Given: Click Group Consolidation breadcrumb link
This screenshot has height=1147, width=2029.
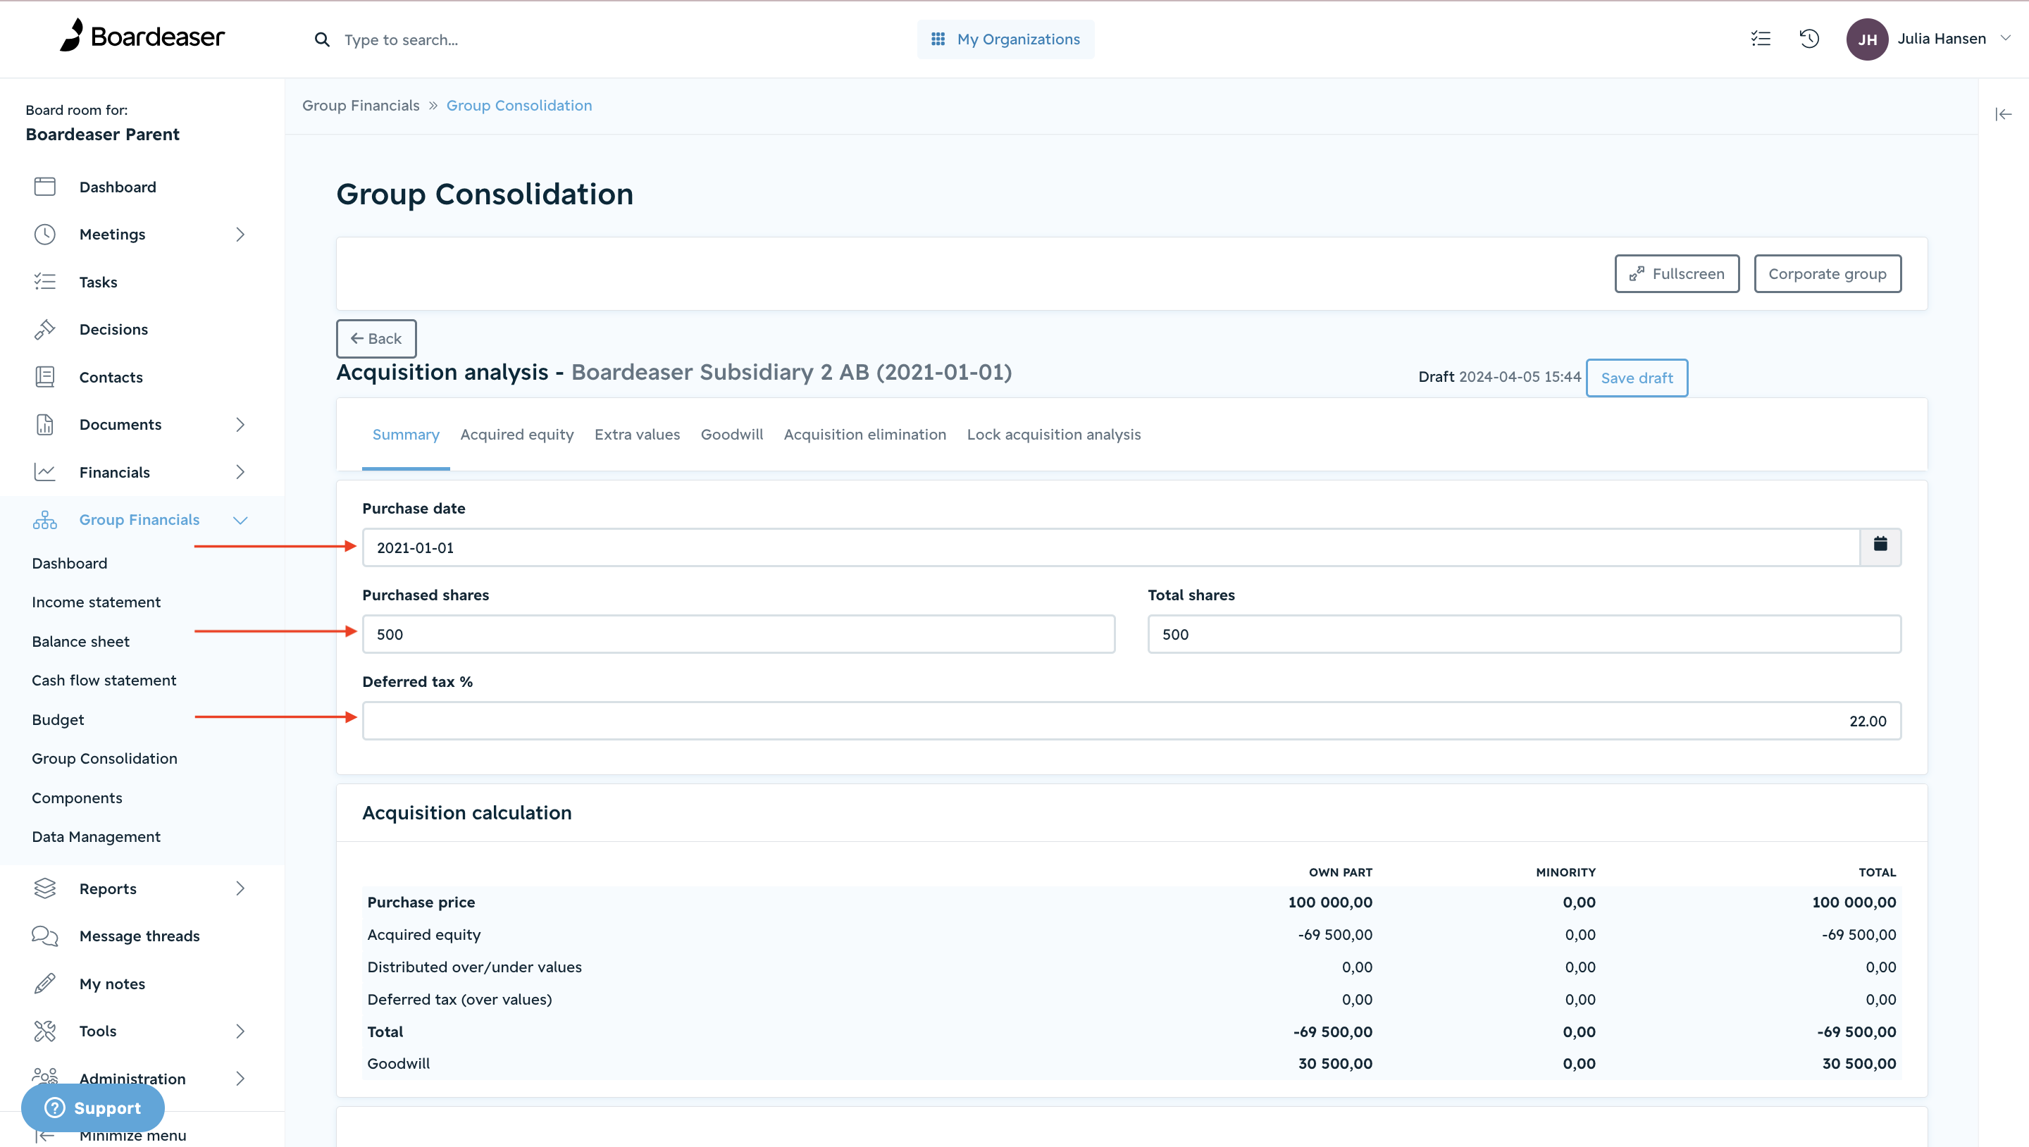Looking at the screenshot, I should pos(519,106).
